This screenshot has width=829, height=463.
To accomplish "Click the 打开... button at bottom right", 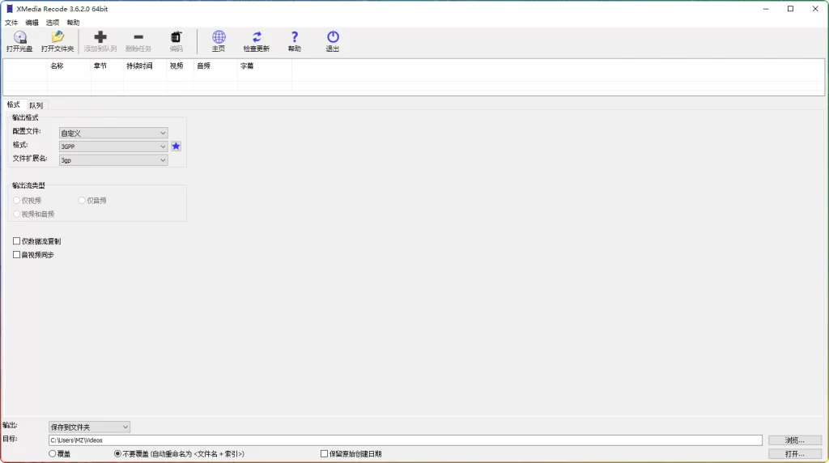I will click(x=795, y=454).
